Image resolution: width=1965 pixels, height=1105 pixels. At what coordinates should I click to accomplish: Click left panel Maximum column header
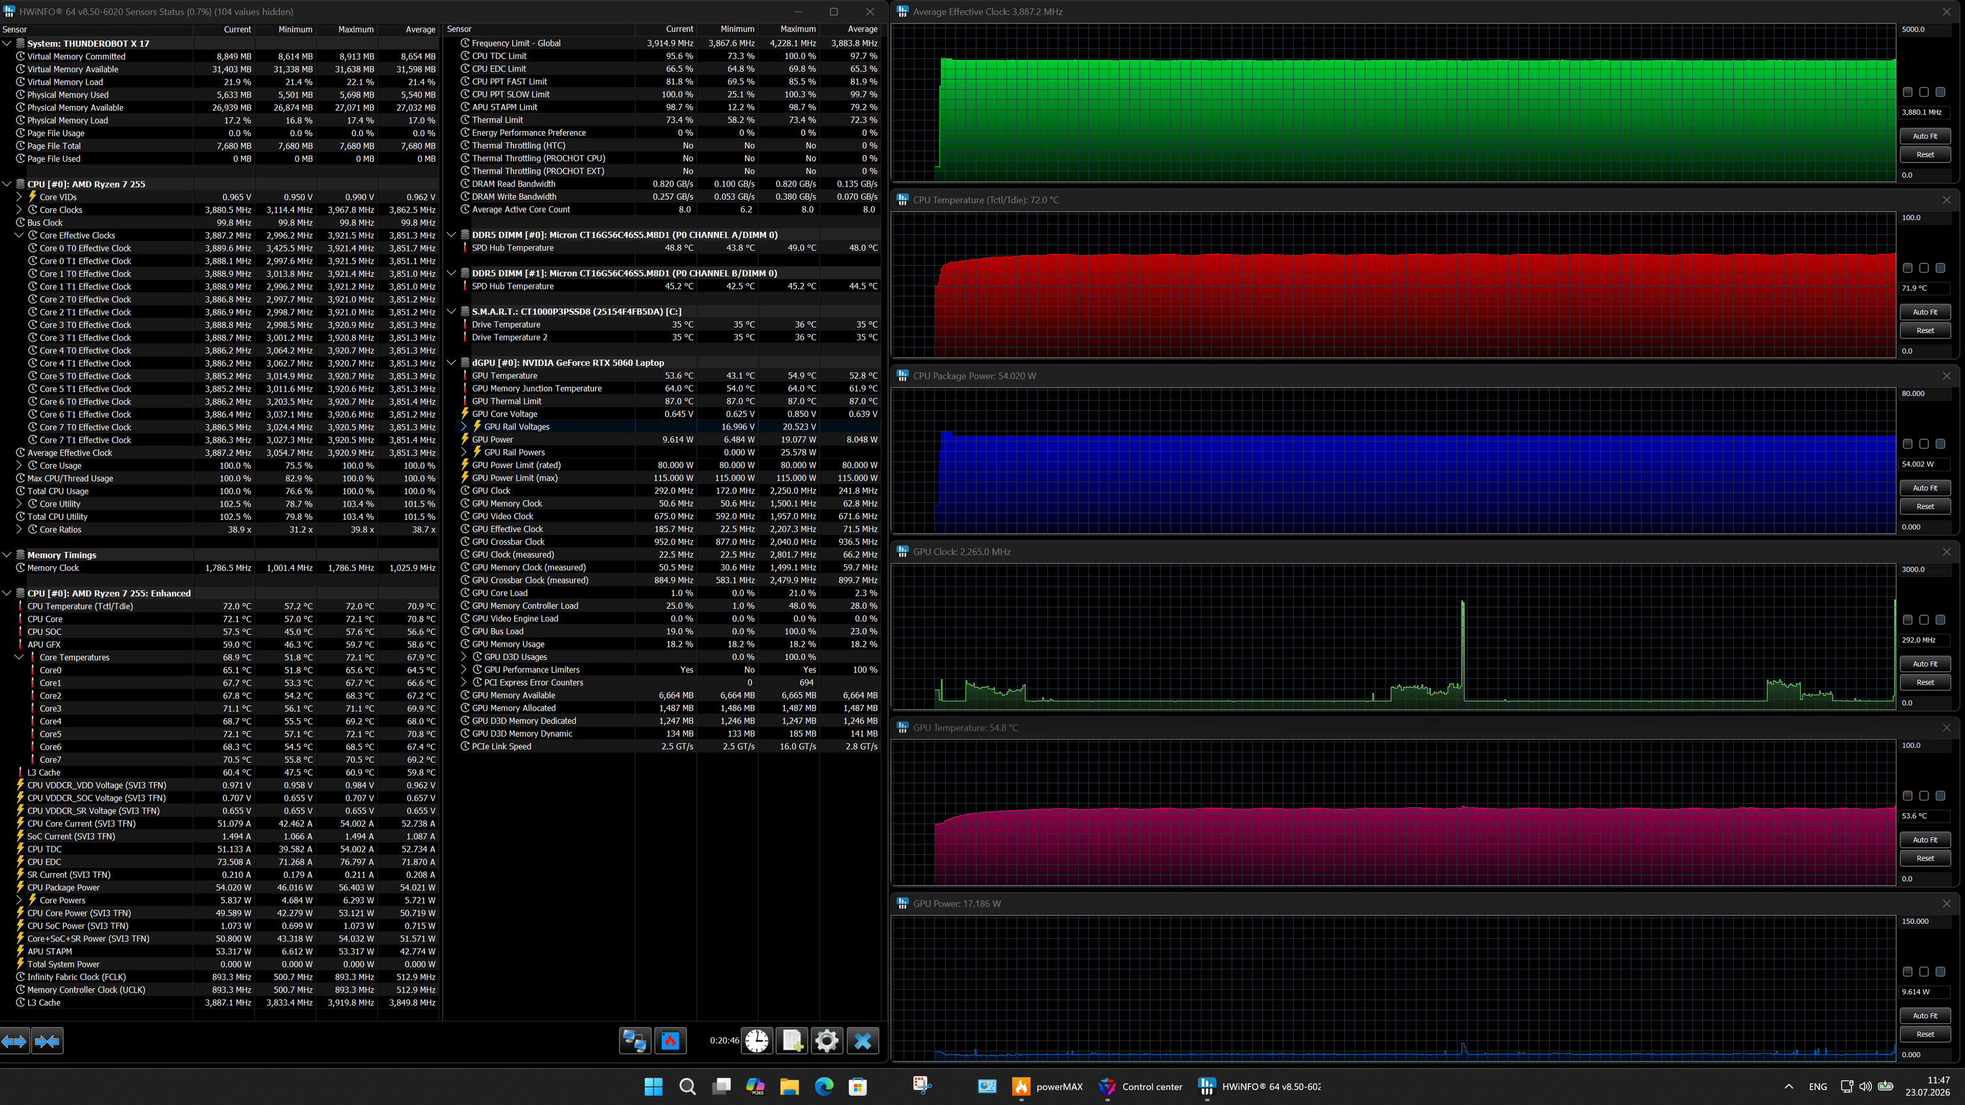(x=346, y=29)
